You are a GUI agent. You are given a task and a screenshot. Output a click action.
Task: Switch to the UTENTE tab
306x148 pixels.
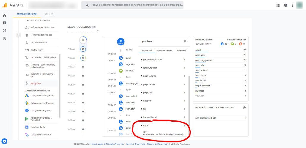click(49, 14)
